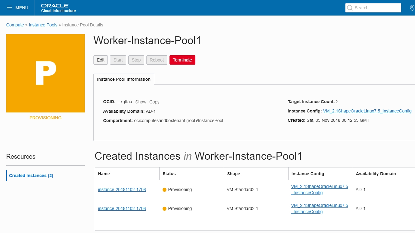Click the magnifier icon in the search bar
Image resolution: width=415 pixels, height=233 pixels.
350,7
